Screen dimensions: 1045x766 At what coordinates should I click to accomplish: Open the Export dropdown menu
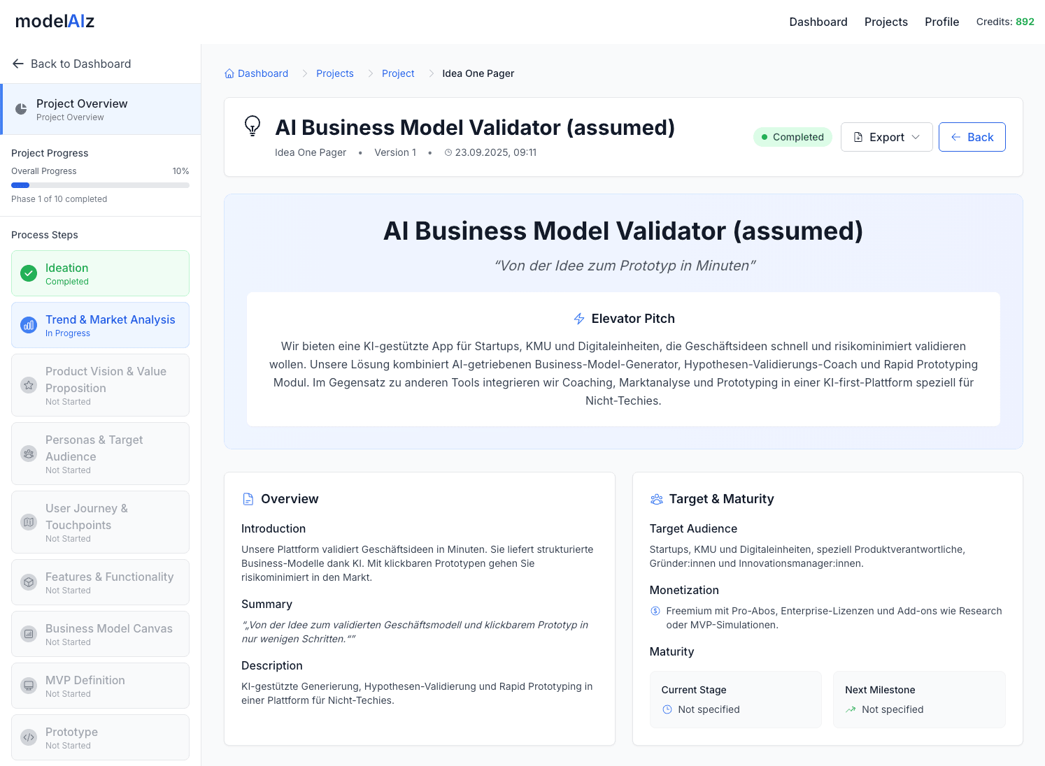886,137
